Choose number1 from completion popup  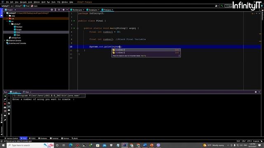tap(146, 53)
